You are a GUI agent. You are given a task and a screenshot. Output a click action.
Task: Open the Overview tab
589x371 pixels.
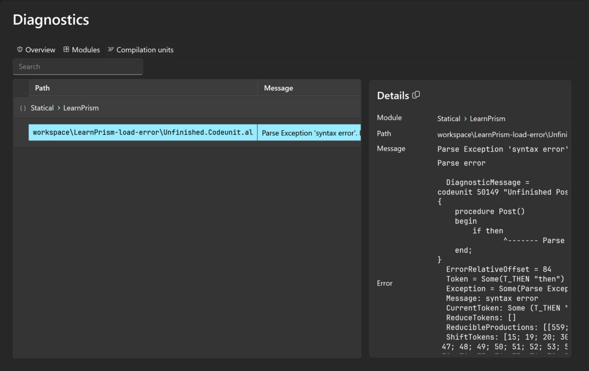coord(36,49)
